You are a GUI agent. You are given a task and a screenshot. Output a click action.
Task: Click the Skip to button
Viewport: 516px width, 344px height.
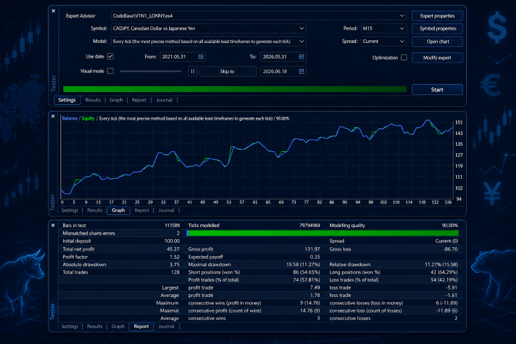tap(228, 71)
